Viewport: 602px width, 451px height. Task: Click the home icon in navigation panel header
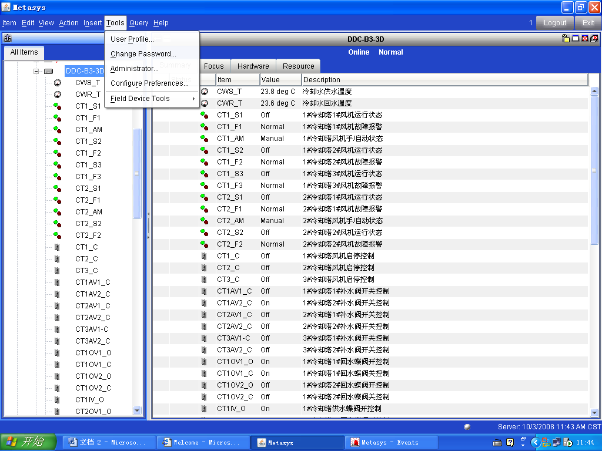click(7, 39)
